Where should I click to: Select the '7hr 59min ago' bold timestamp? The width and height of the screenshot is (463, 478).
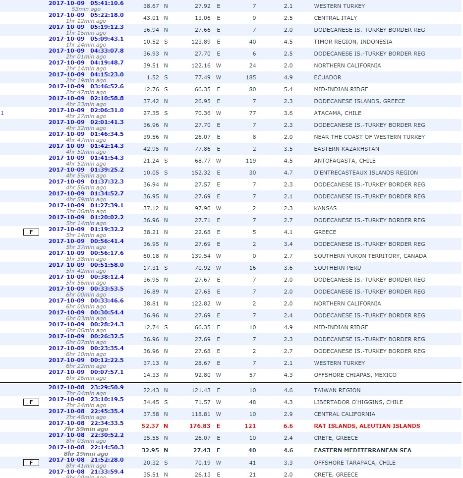coord(86,429)
